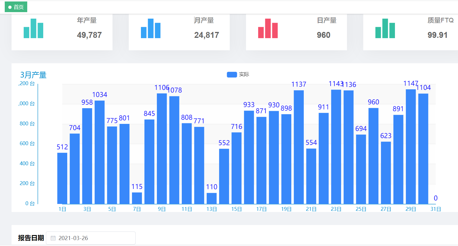Click the 1034 value bar in chart
Viewport: 458px width, 246px height.
point(99,152)
